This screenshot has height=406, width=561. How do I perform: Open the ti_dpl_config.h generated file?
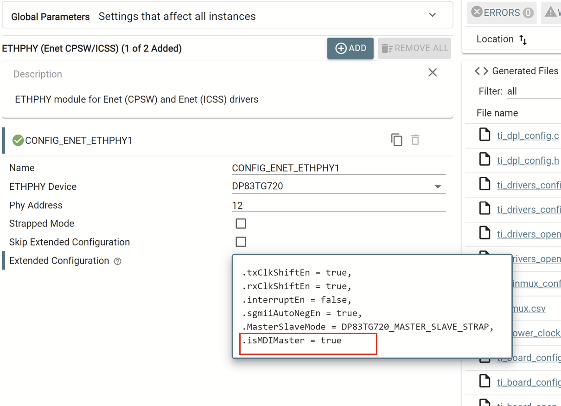528,161
